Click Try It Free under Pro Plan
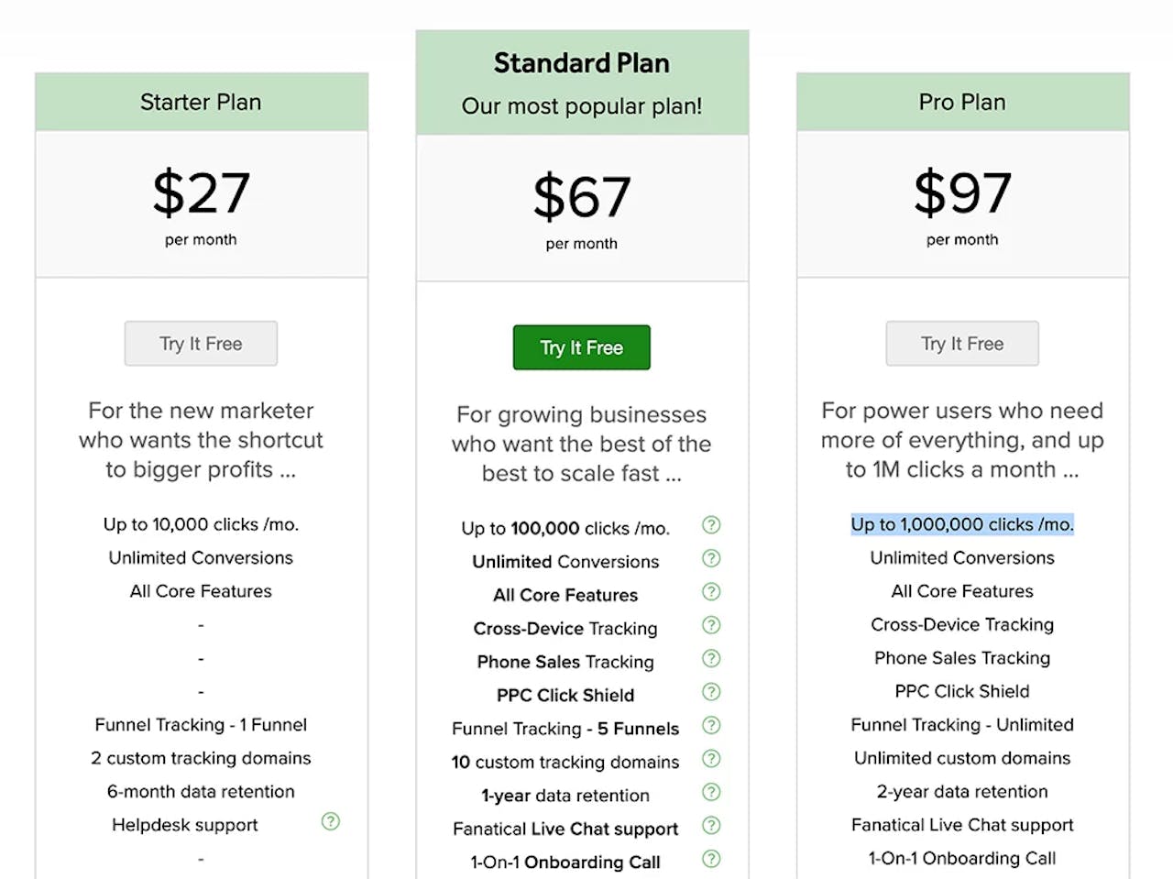 [962, 344]
